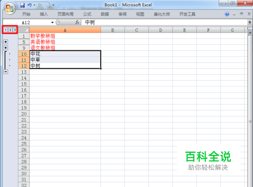Open the Office button menu
This screenshot has height=187, width=253.
(10, 9)
